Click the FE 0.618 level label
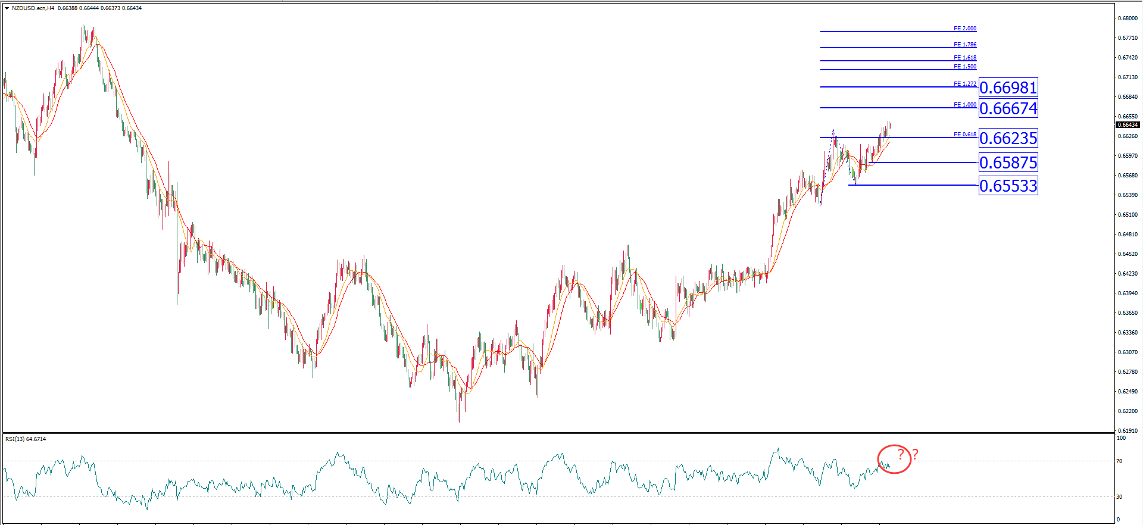Screen dimensions: 1143x525 (x=964, y=135)
